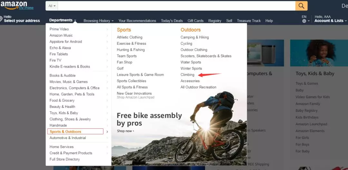Open Treasure Truck
The height and width of the screenshot is (170, 348).
pos(249,21)
